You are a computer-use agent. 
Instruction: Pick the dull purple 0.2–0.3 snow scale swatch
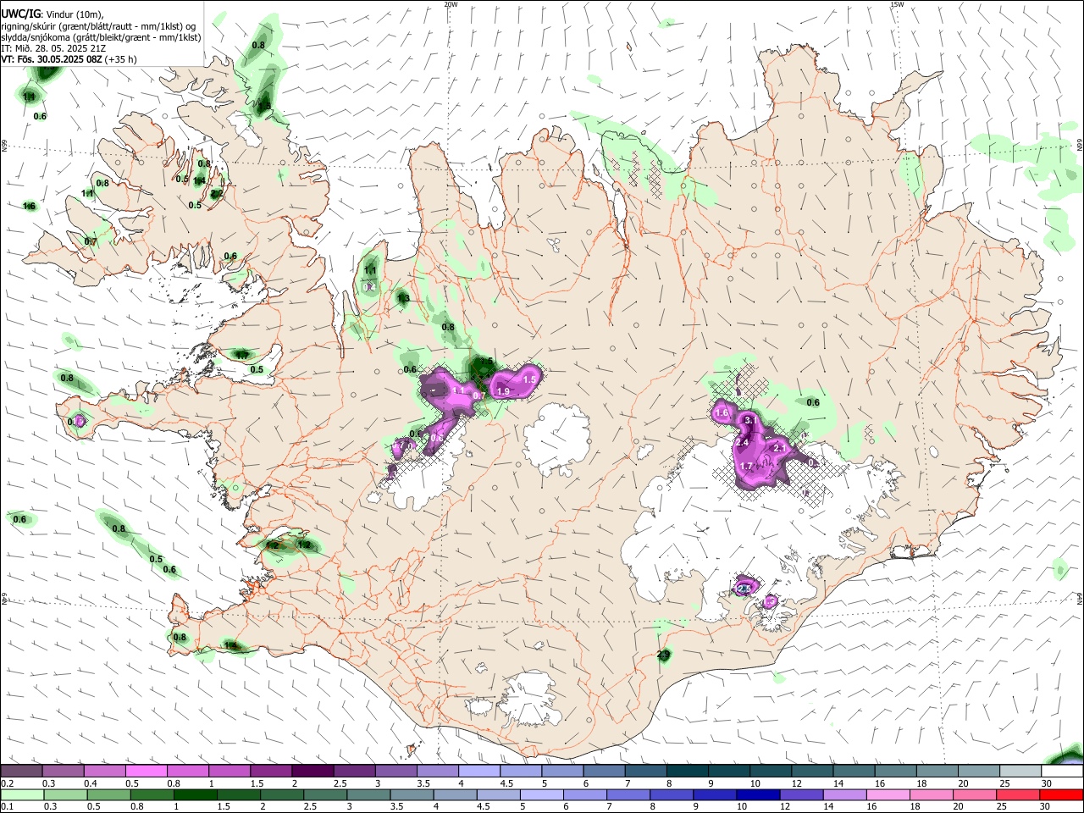(21, 772)
